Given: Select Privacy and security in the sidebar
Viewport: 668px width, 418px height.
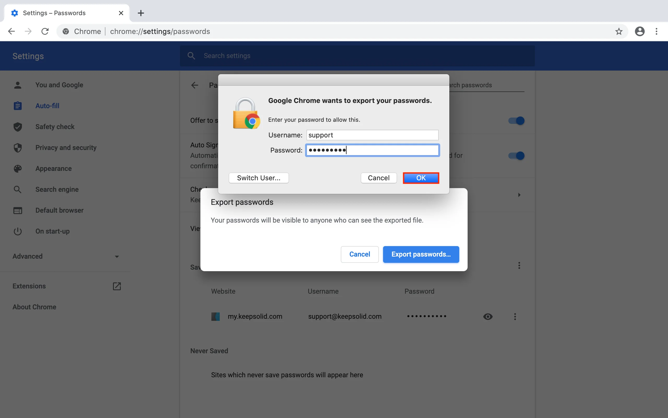Looking at the screenshot, I should (x=66, y=148).
